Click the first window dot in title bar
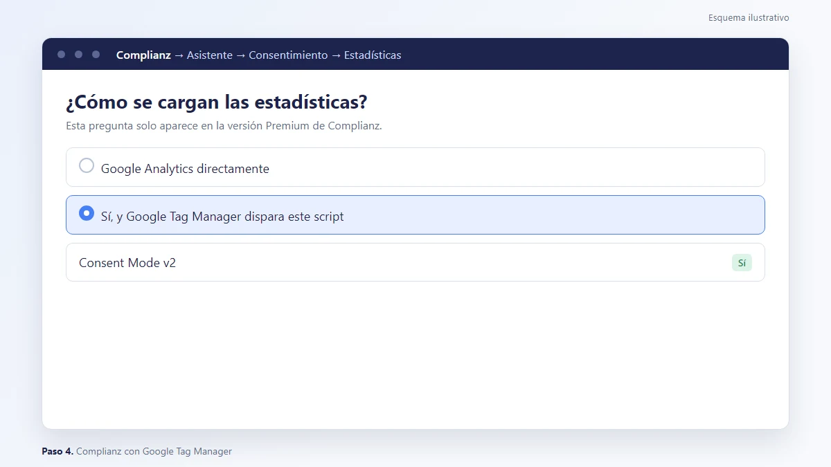This screenshot has height=467, width=831. click(62, 55)
